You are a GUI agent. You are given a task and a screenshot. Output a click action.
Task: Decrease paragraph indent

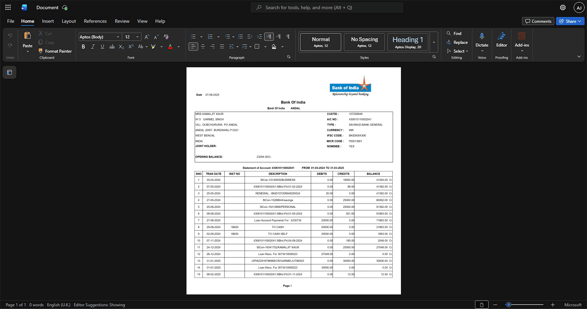point(250,37)
